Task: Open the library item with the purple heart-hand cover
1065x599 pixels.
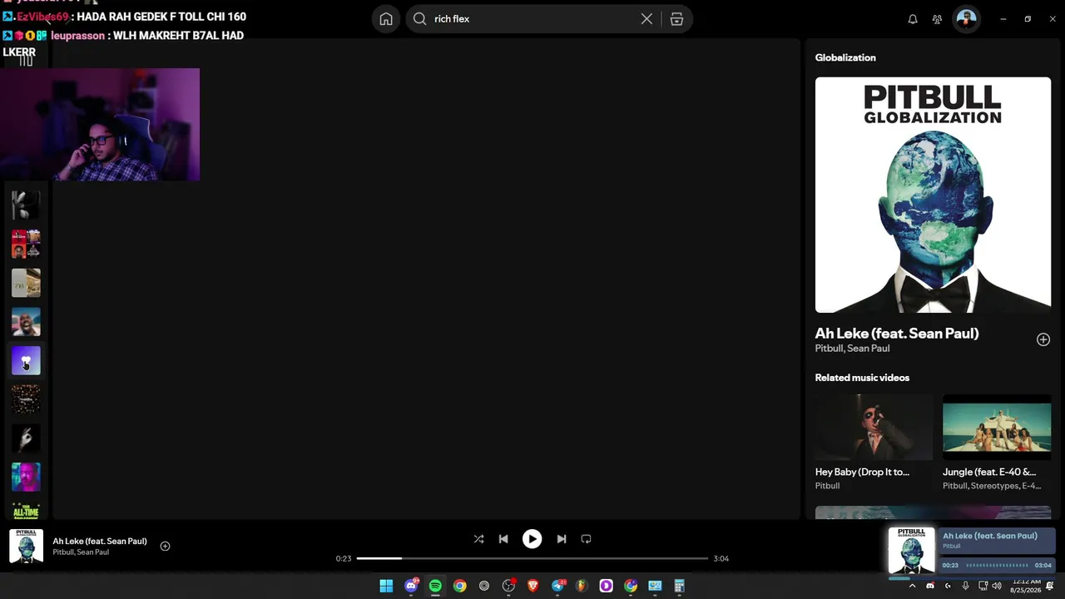Action: point(26,360)
